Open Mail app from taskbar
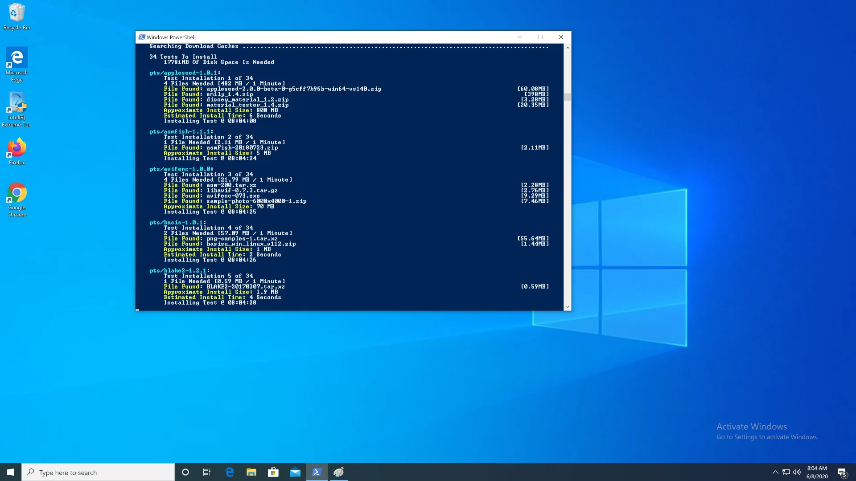This screenshot has width=856, height=481. coord(295,472)
